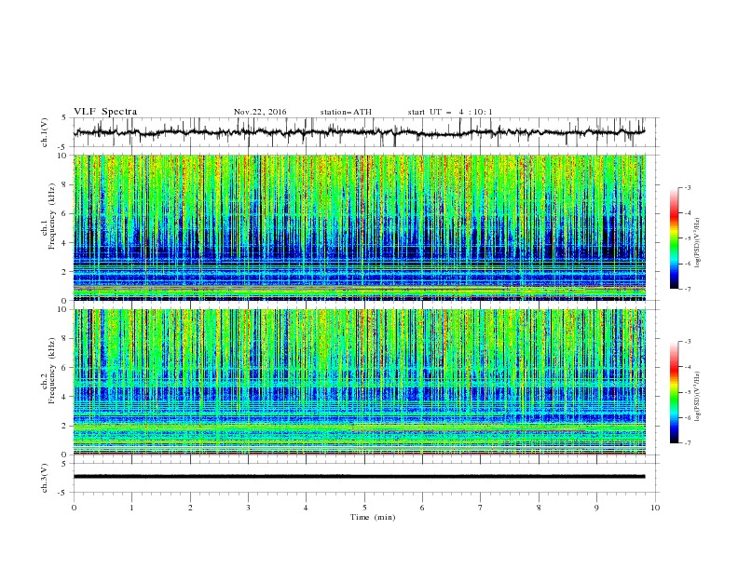Click inside the ch.1 spectrogram panel
The width and height of the screenshot is (738, 570).
[359, 227]
